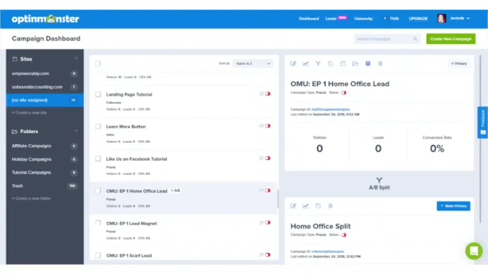
Task: Check the Landing Page Tutorial checkbox
Action: click(x=98, y=94)
